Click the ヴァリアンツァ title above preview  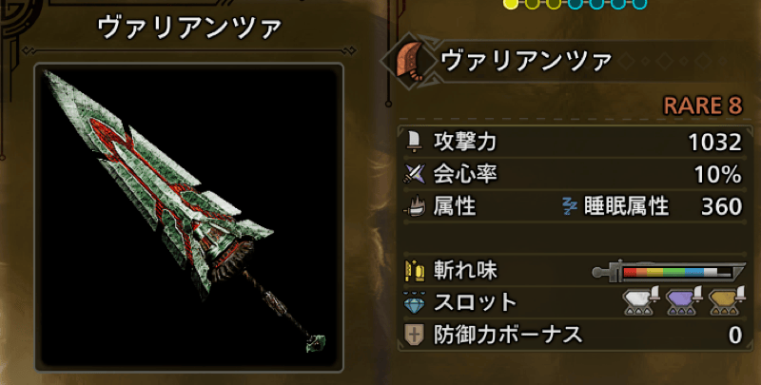pos(189,28)
